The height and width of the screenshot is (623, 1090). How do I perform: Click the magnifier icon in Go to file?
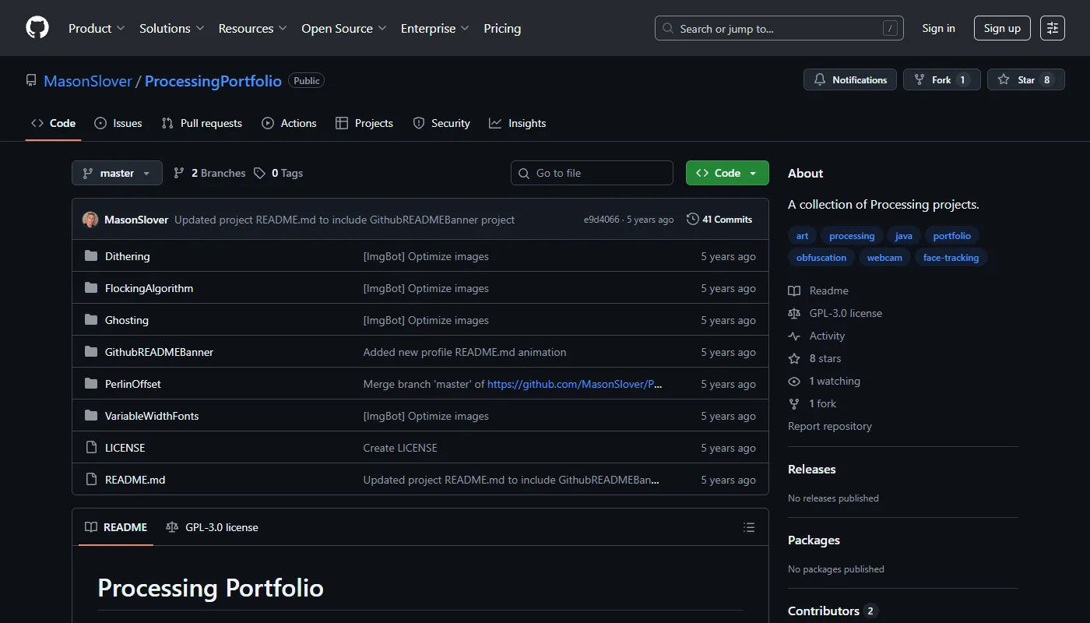click(x=524, y=173)
